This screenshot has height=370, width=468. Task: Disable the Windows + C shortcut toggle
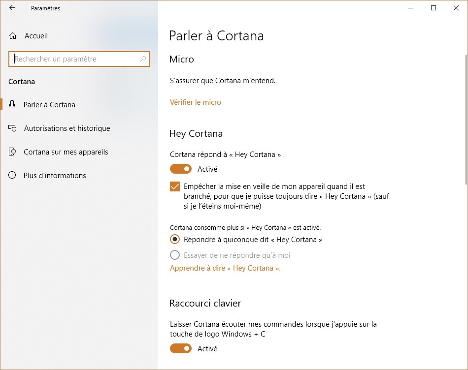point(181,348)
